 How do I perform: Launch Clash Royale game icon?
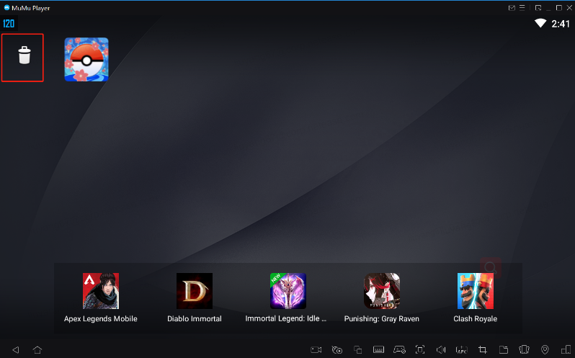pyautogui.click(x=476, y=291)
